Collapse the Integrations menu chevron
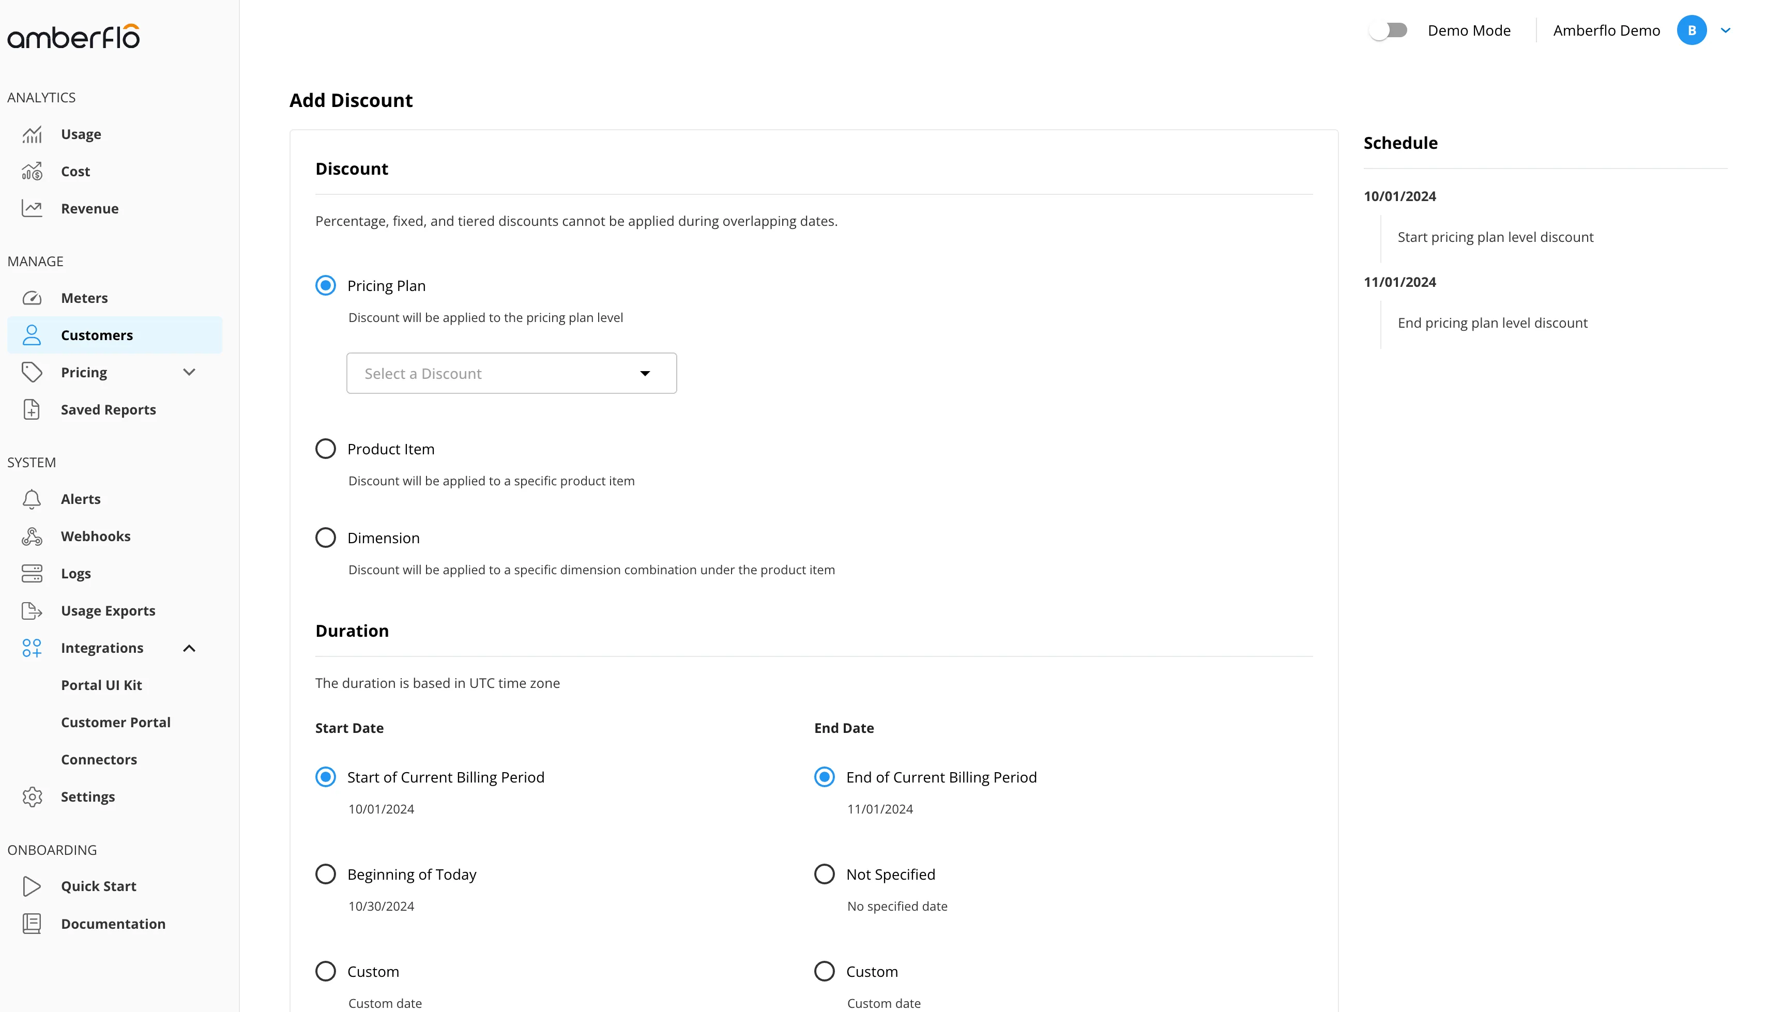Screen dimensions: 1766x1012 tap(189, 649)
